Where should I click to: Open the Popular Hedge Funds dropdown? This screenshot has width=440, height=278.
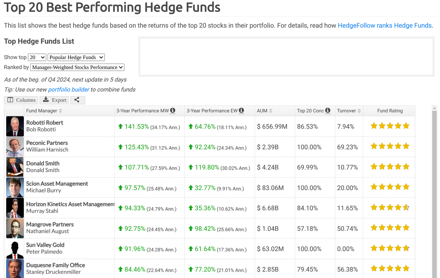[76, 57]
